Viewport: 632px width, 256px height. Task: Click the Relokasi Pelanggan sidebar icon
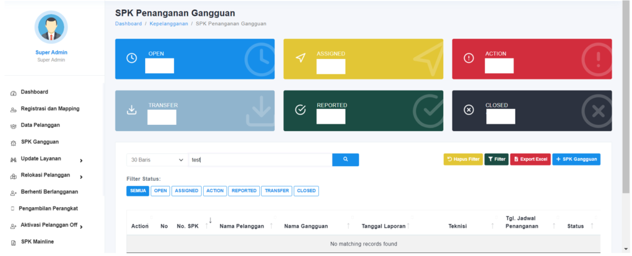[13, 176]
